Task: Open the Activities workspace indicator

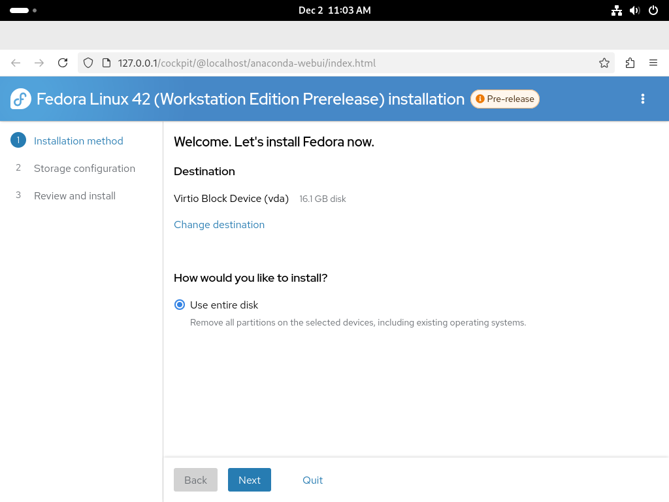Action: coord(23,10)
